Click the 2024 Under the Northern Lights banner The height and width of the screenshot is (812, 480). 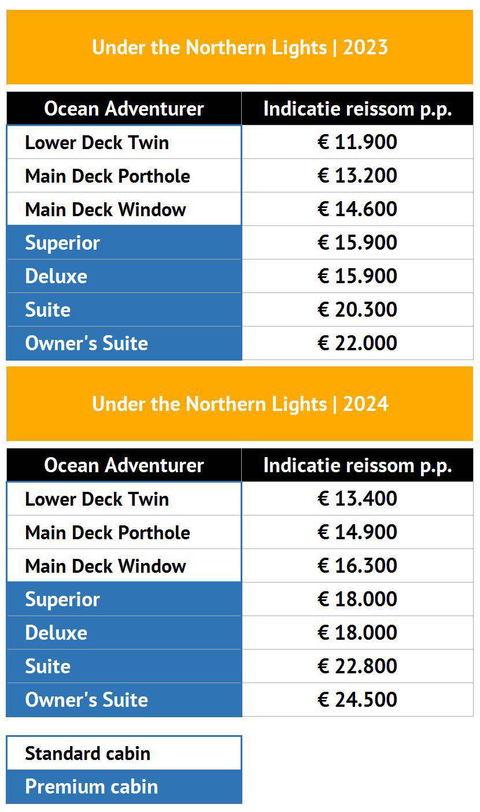point(239,403)
